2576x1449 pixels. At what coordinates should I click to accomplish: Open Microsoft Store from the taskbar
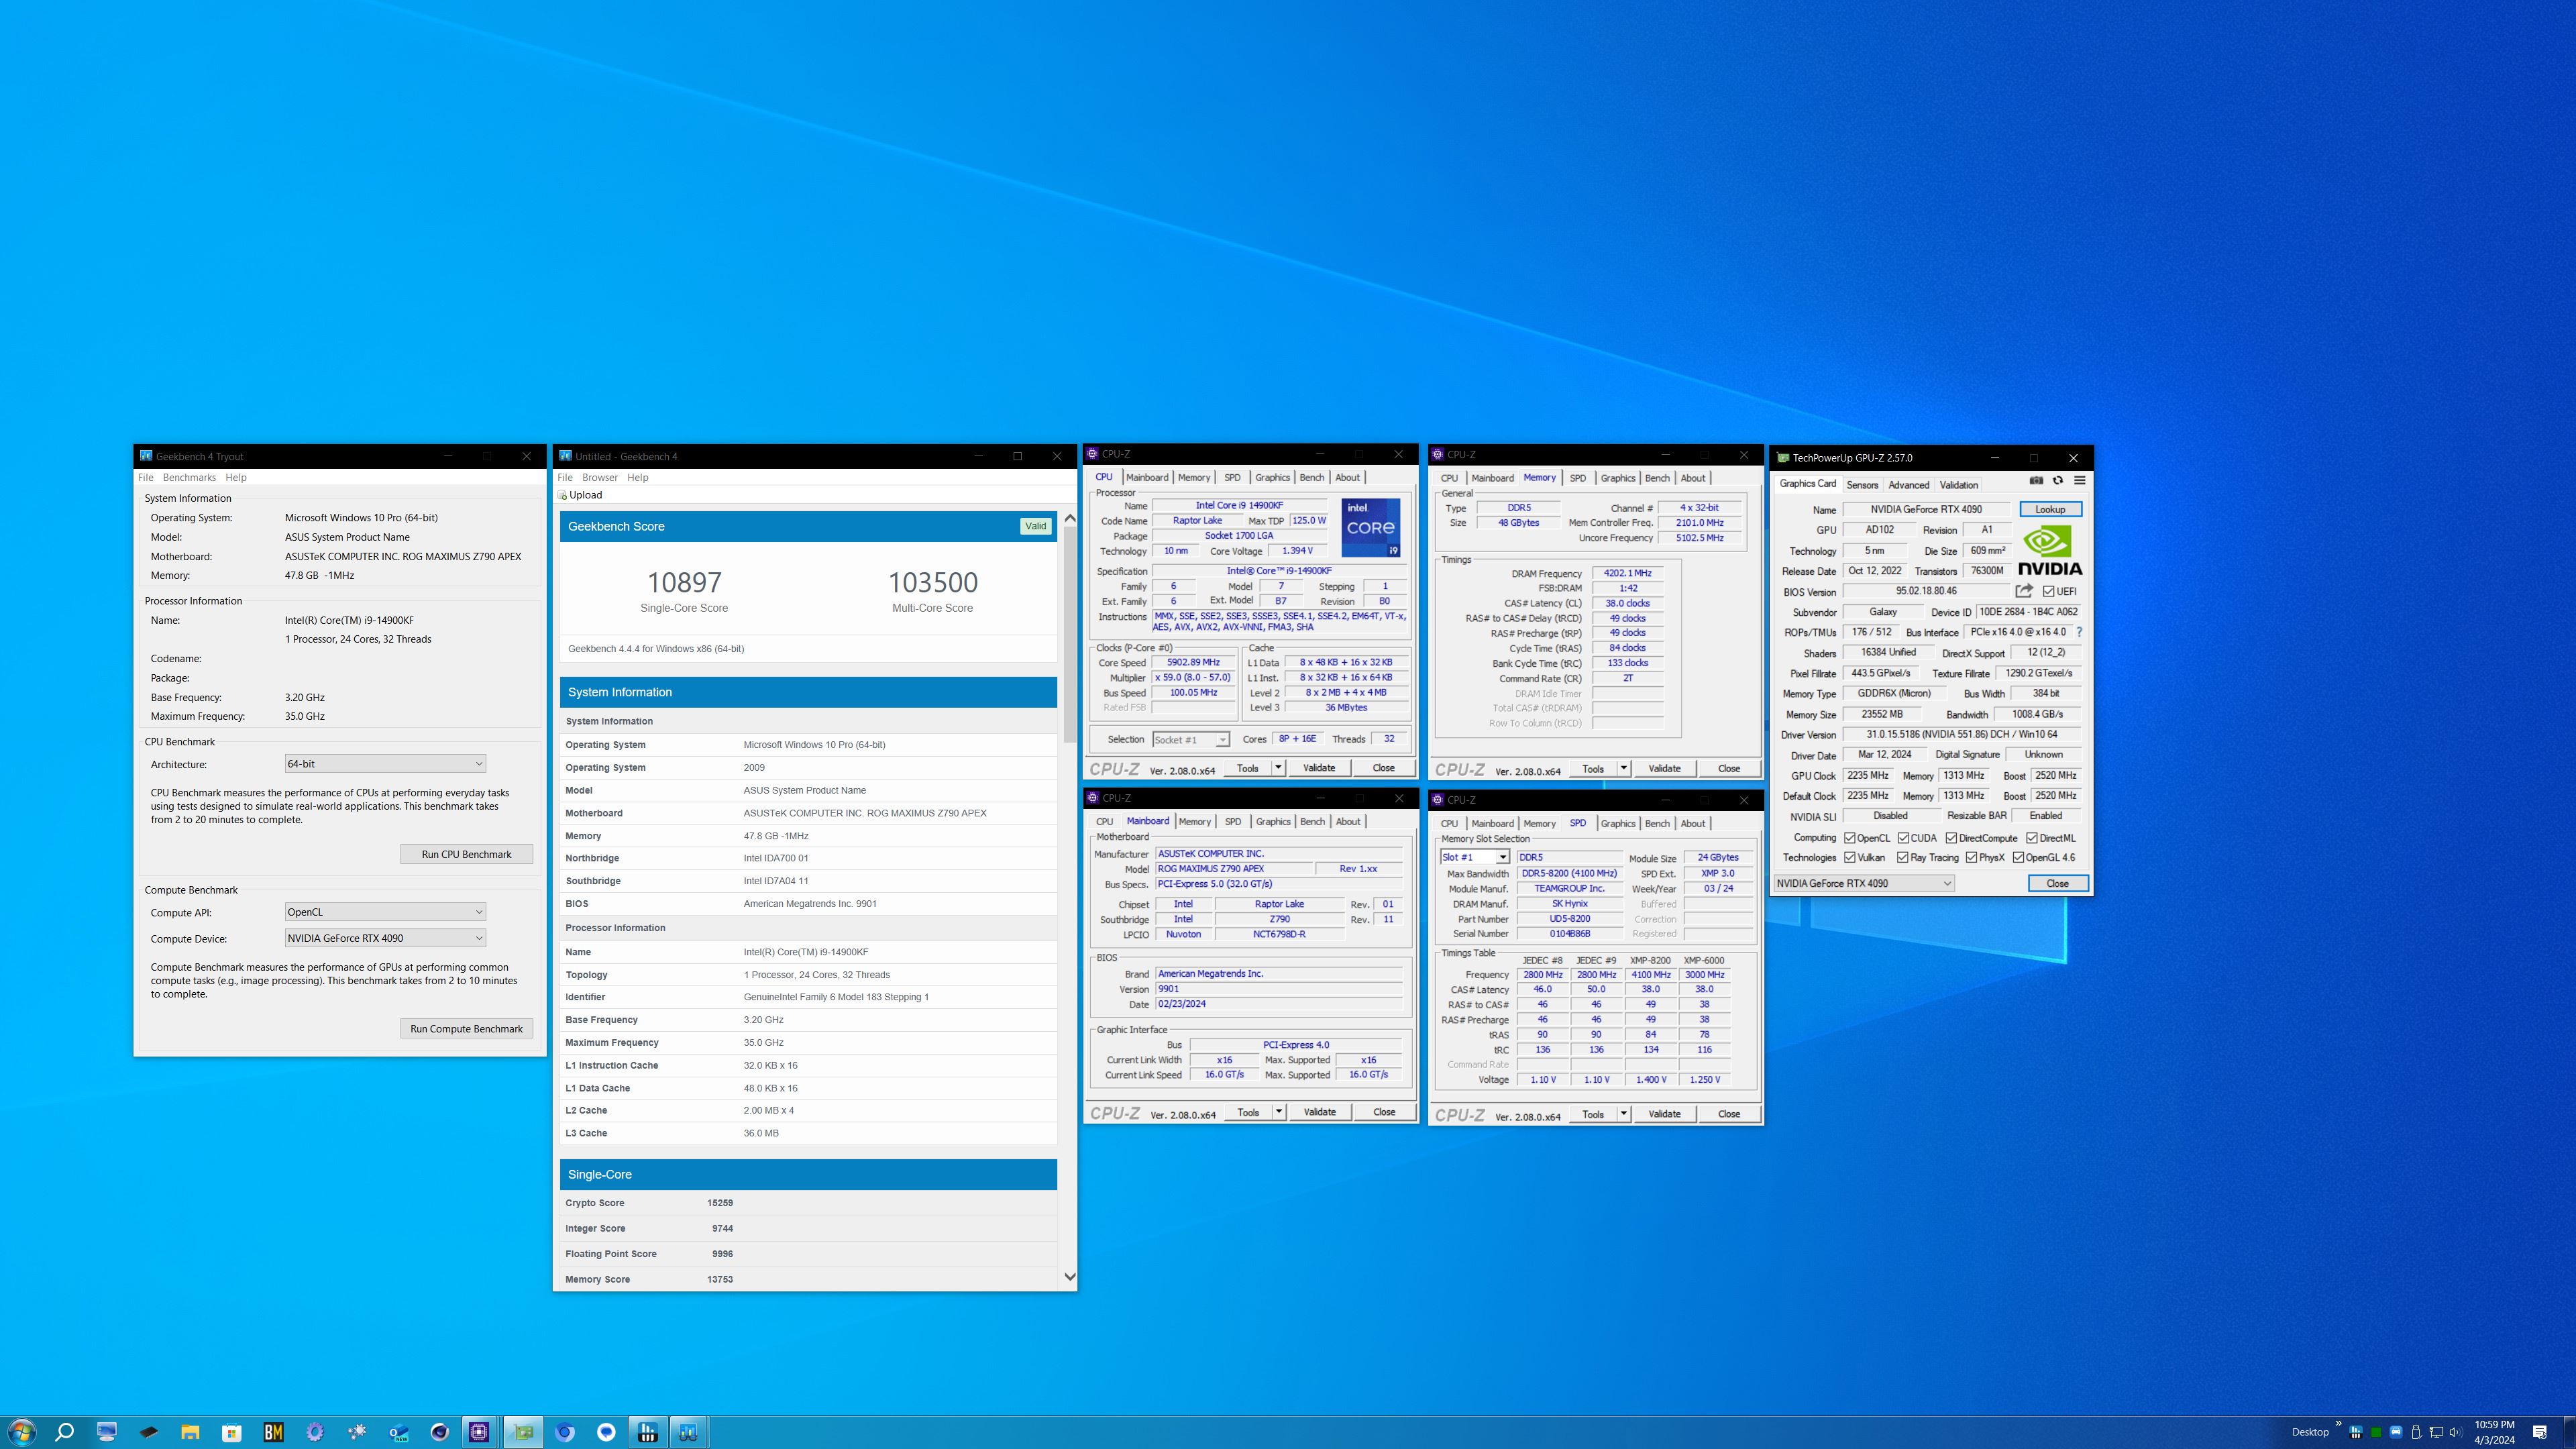pos(232,1432)
